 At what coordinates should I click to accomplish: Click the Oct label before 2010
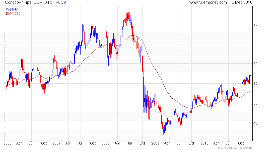pos(191,143)
